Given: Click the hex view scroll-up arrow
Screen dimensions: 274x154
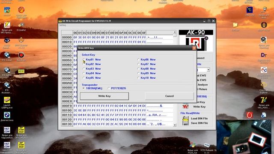Looking at the screenshot, I should pos(175,33).
